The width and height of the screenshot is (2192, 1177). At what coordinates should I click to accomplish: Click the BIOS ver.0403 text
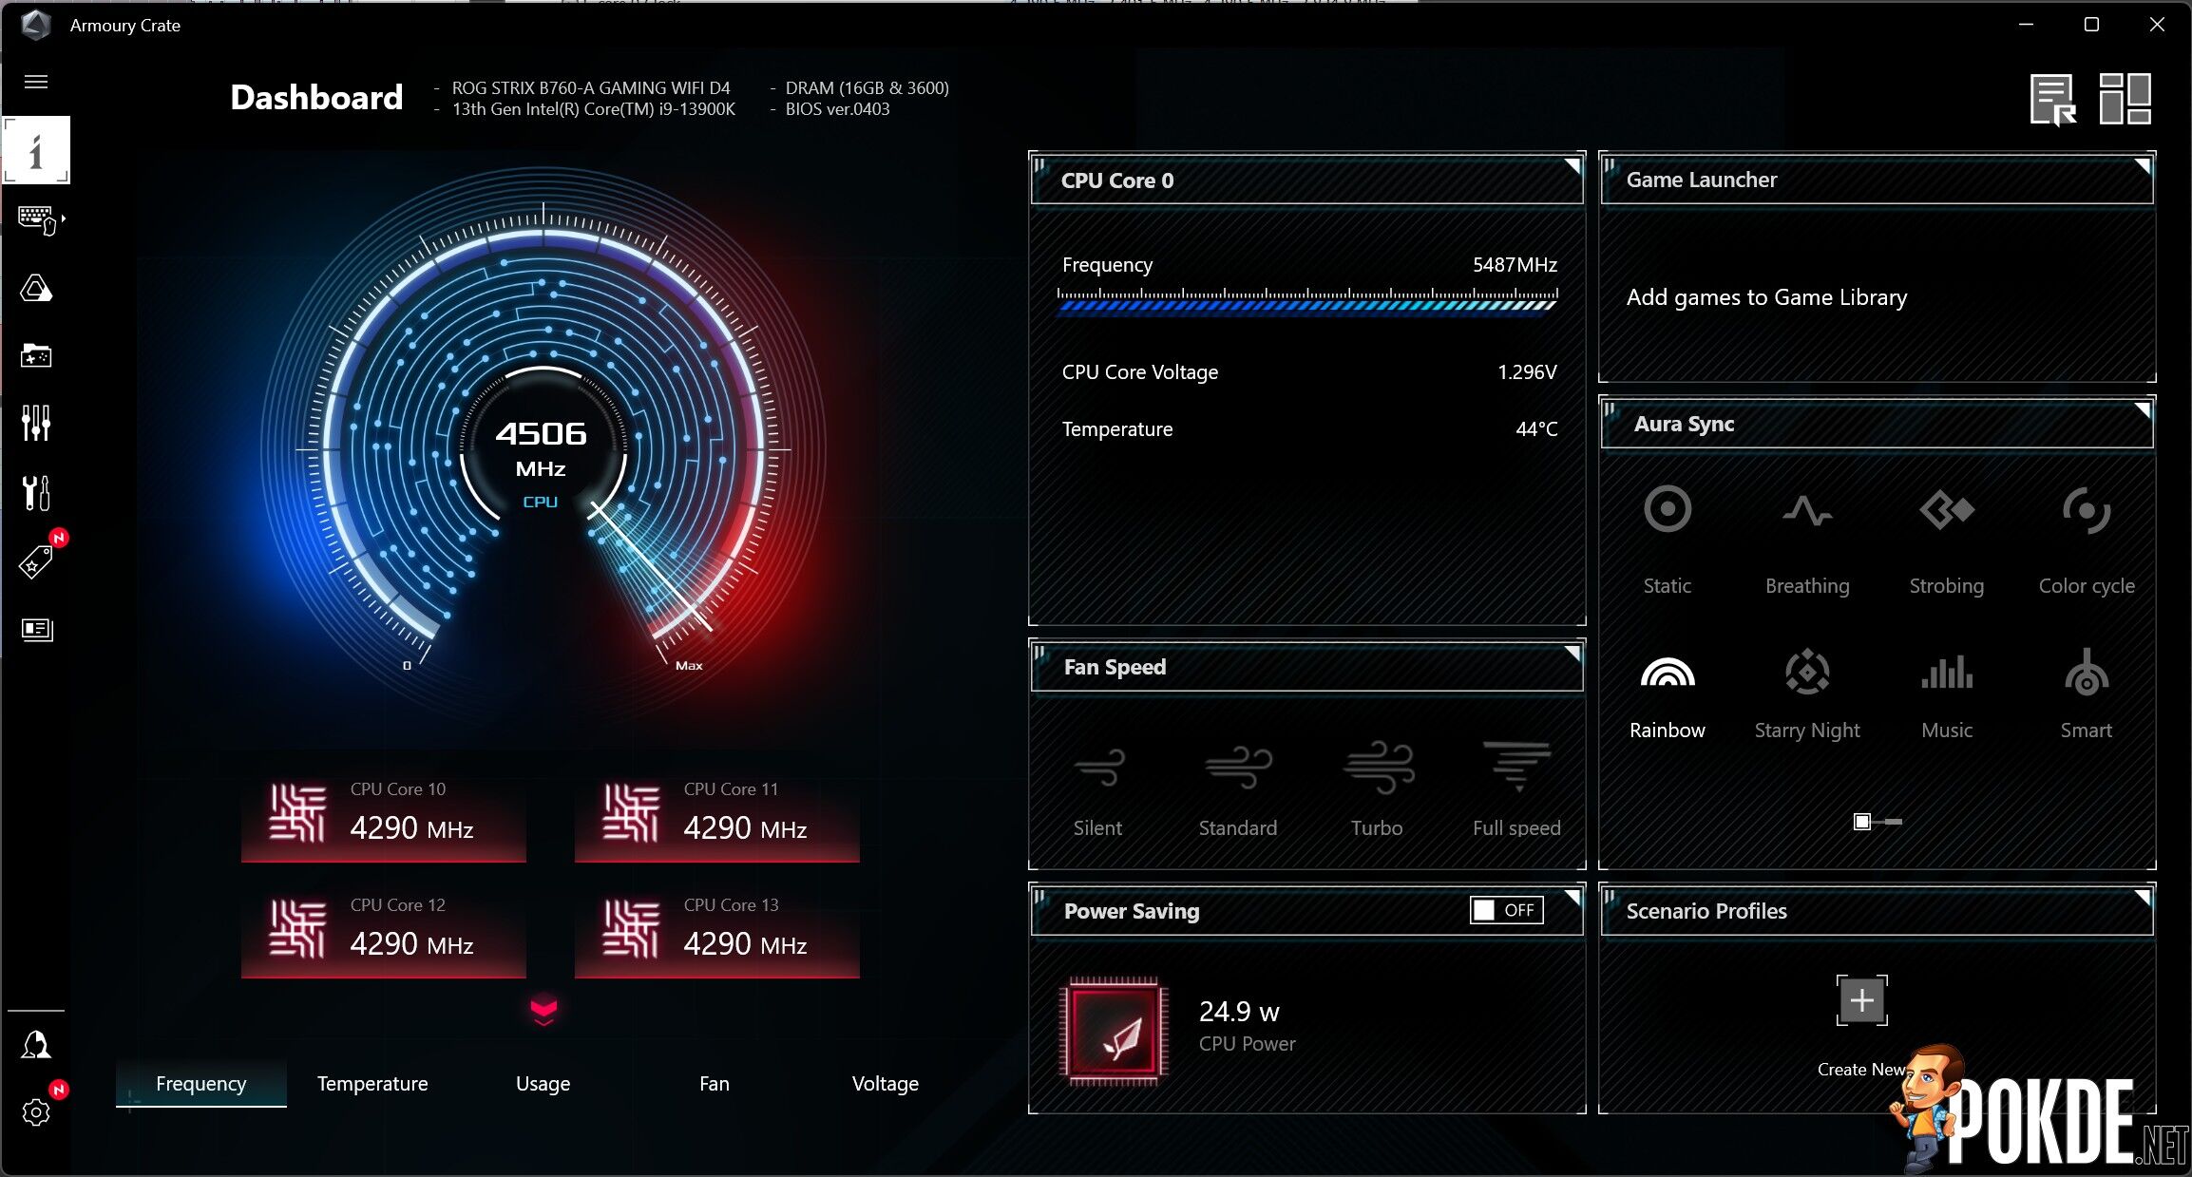[x=837, y=109]
